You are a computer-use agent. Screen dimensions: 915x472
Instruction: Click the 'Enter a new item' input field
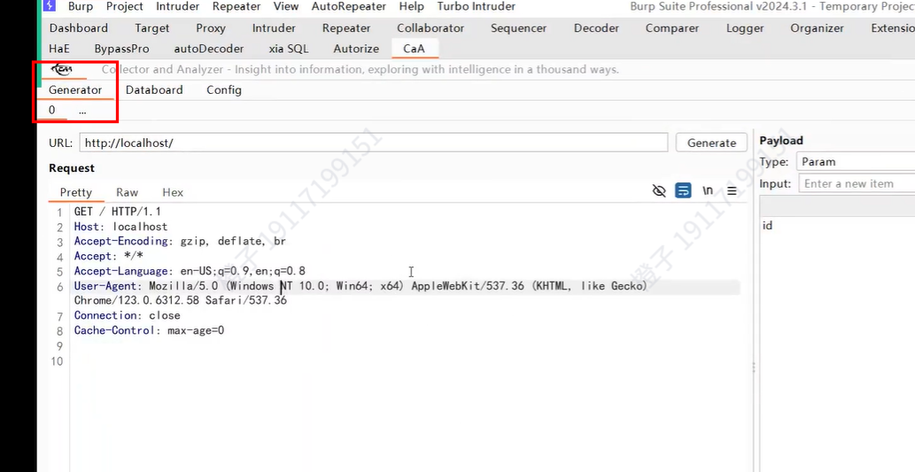click(857, 183)
